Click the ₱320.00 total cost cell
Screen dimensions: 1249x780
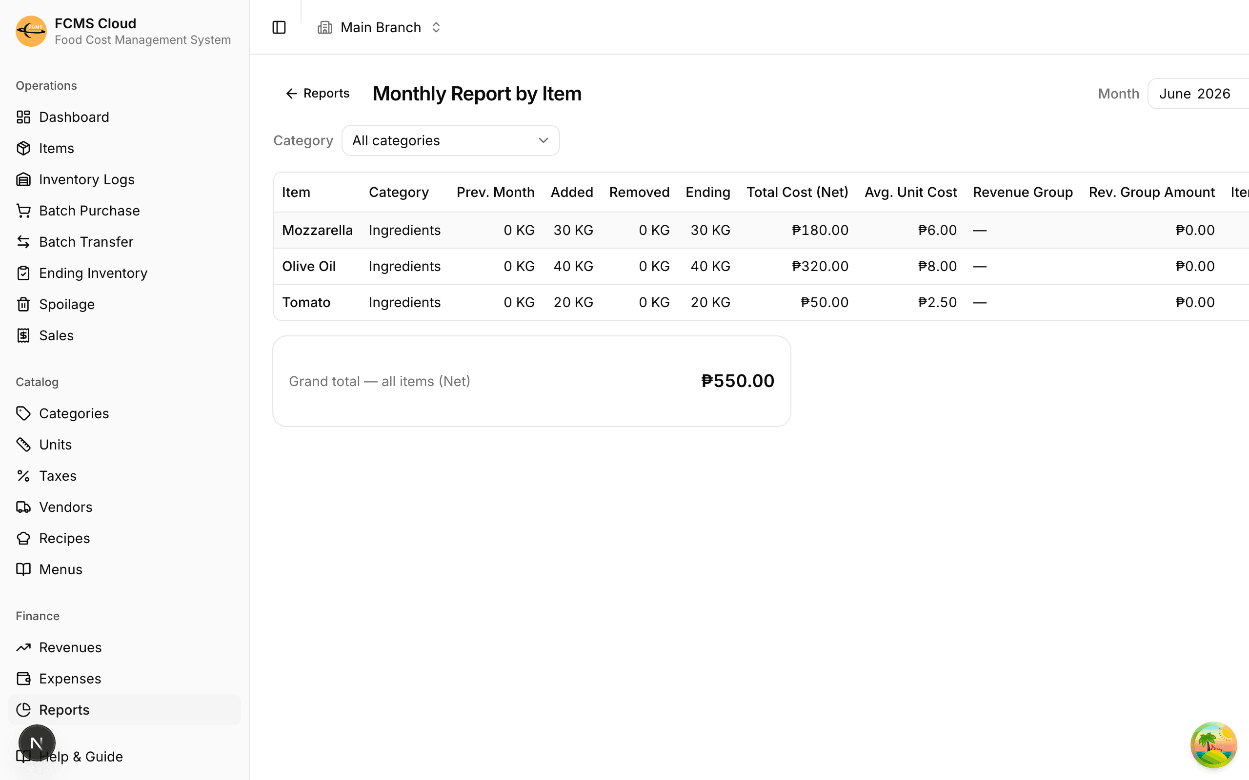click(x=820, y=266)
